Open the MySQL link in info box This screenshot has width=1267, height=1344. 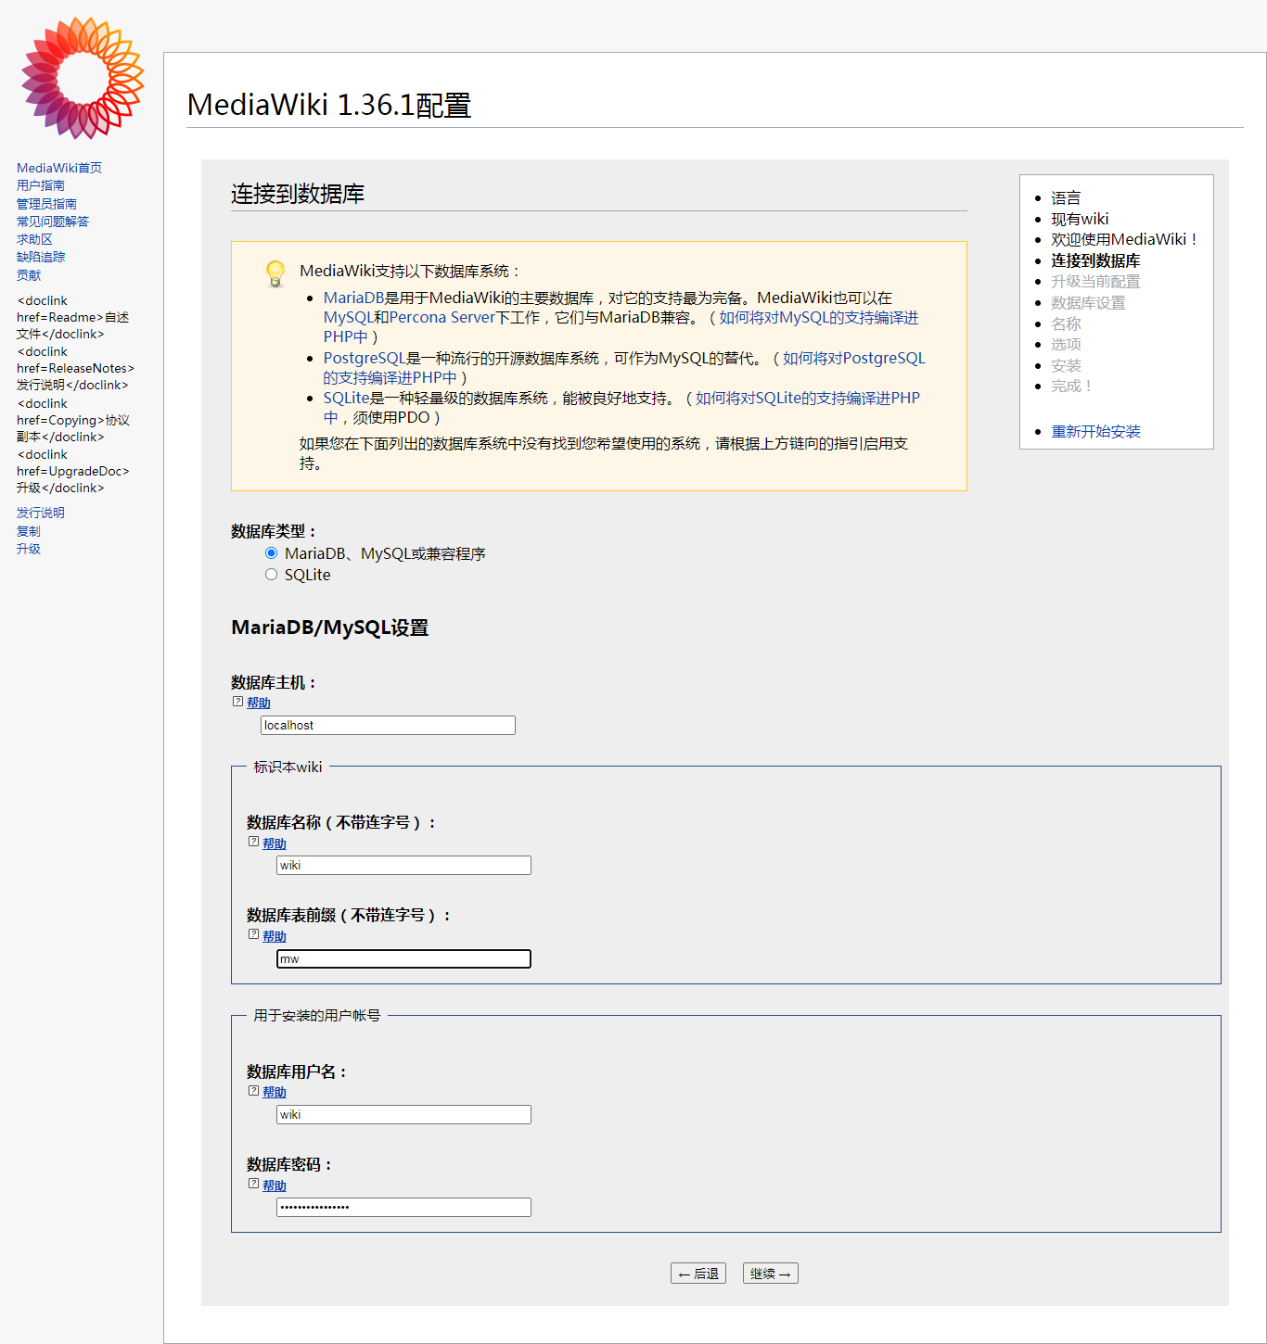pyautogui.click(x=348, y=317)
